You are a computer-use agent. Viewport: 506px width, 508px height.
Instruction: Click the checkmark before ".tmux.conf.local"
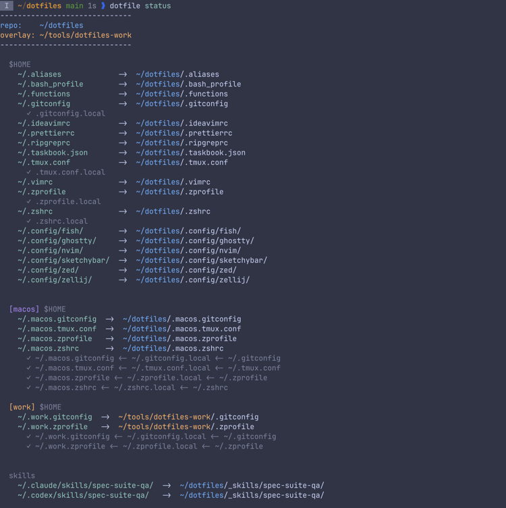tap(29, 172)
